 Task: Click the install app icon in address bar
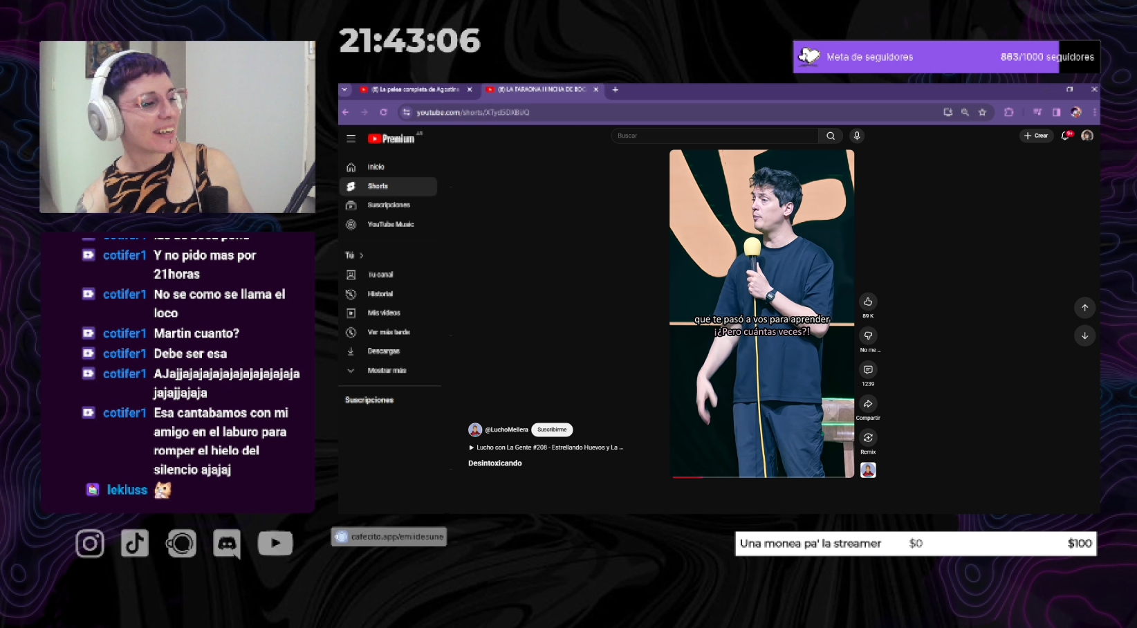tap(947, 112)
